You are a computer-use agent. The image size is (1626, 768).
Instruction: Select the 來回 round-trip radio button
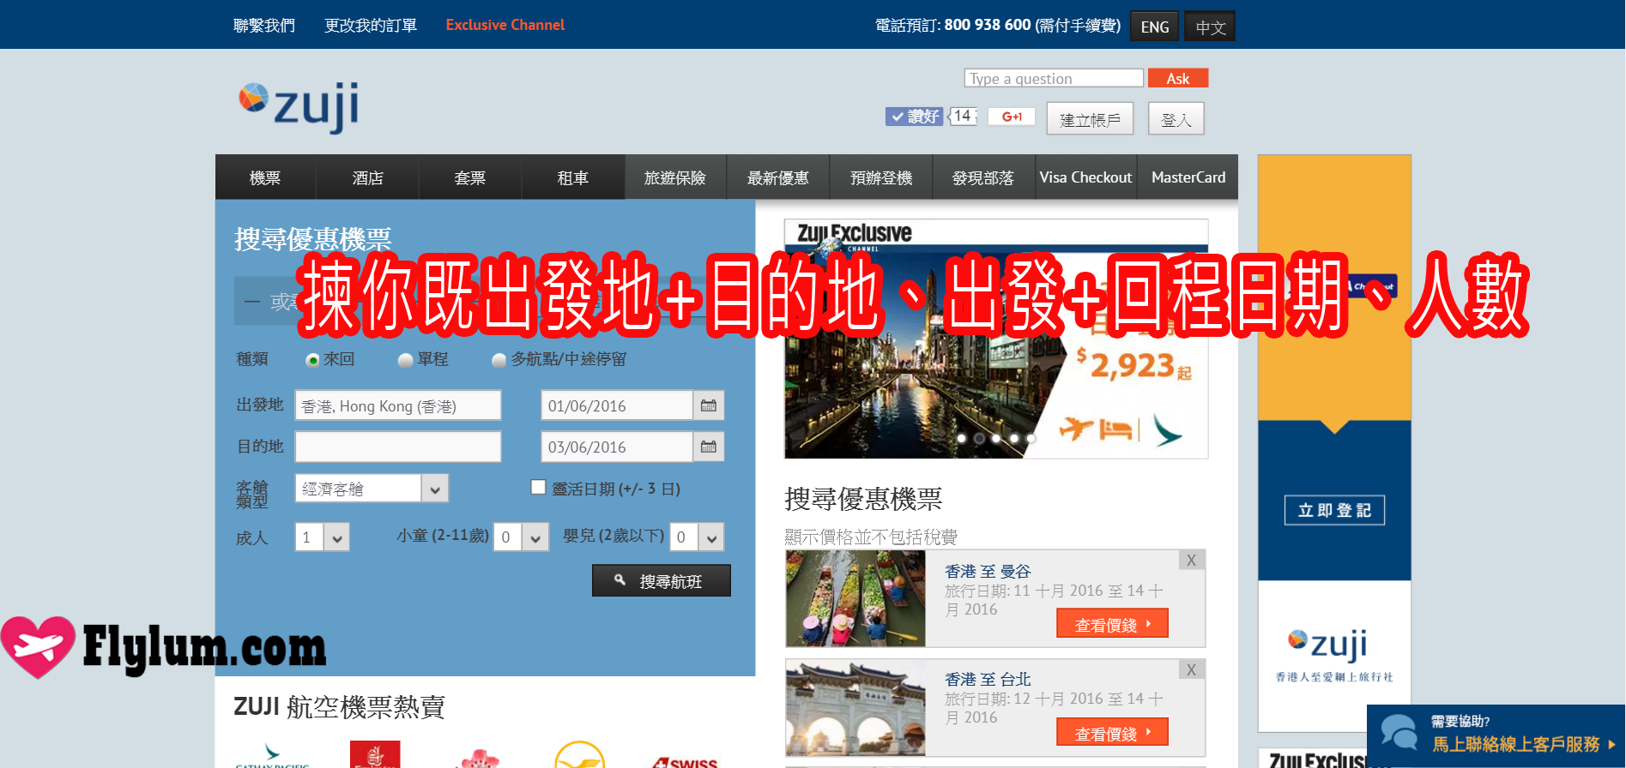coord(312,360)
